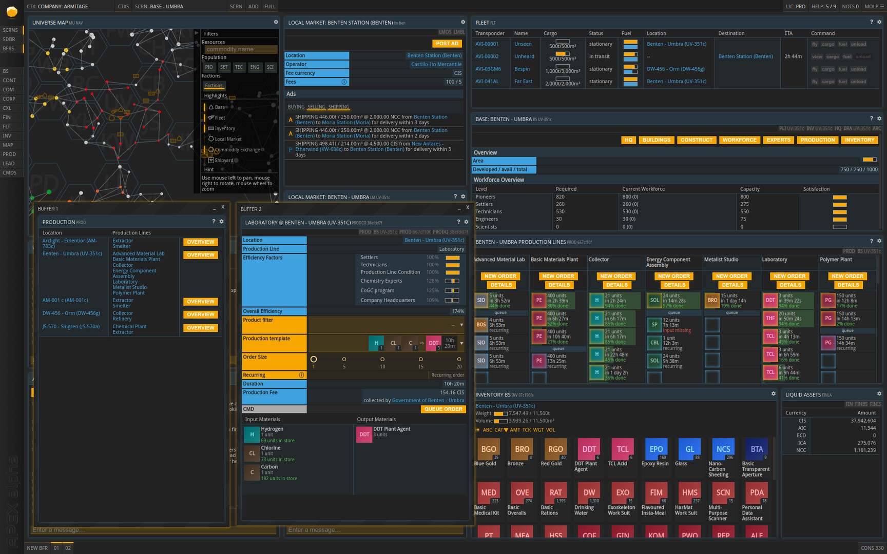Toggle the PIO population filter
This screenshot has width=887, height=554.
click(x=209, y=67)
